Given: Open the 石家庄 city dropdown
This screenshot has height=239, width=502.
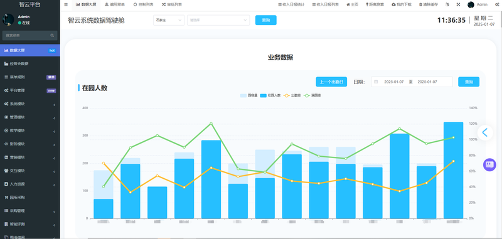Looking at the screenshot, I should (169, 20).
